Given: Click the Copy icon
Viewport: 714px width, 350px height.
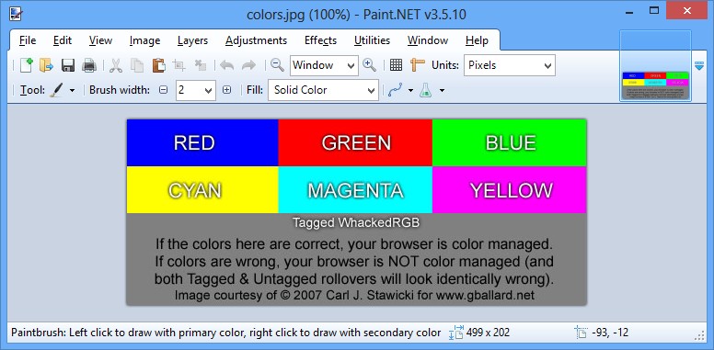Looking at the screenshot, I should click(136, 65).
